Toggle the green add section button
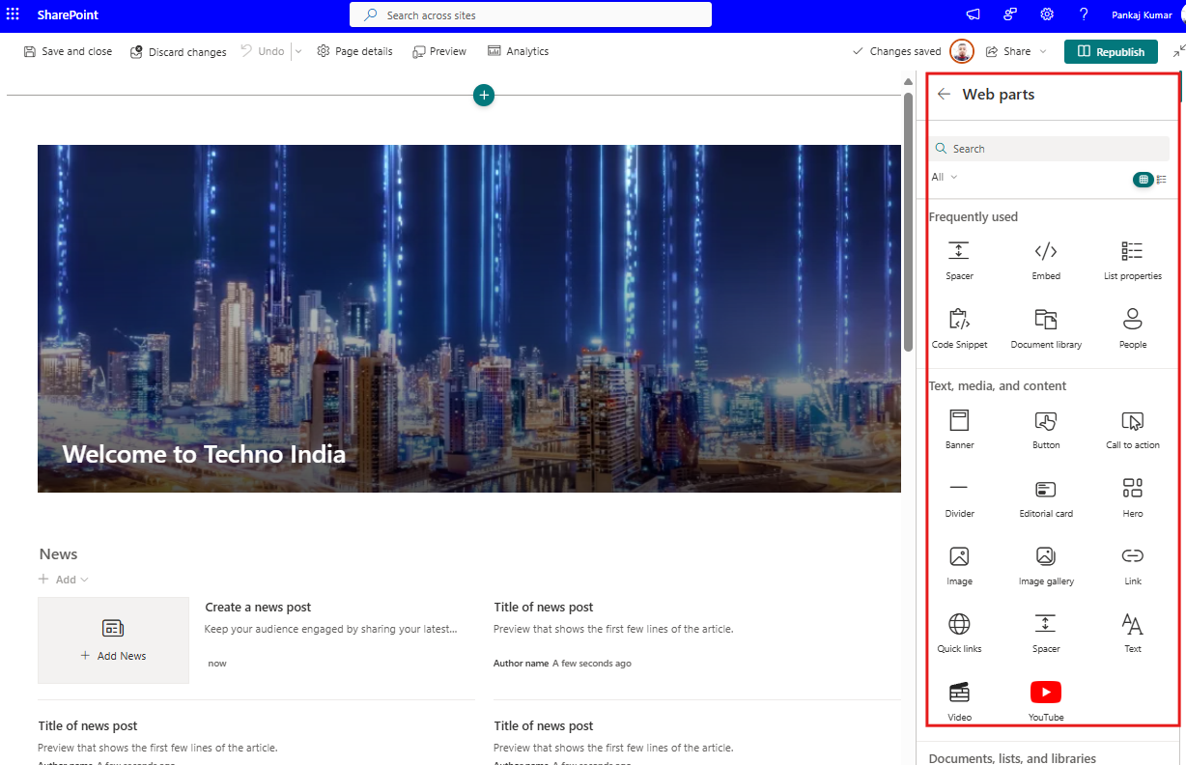 [x=483, y=95]
